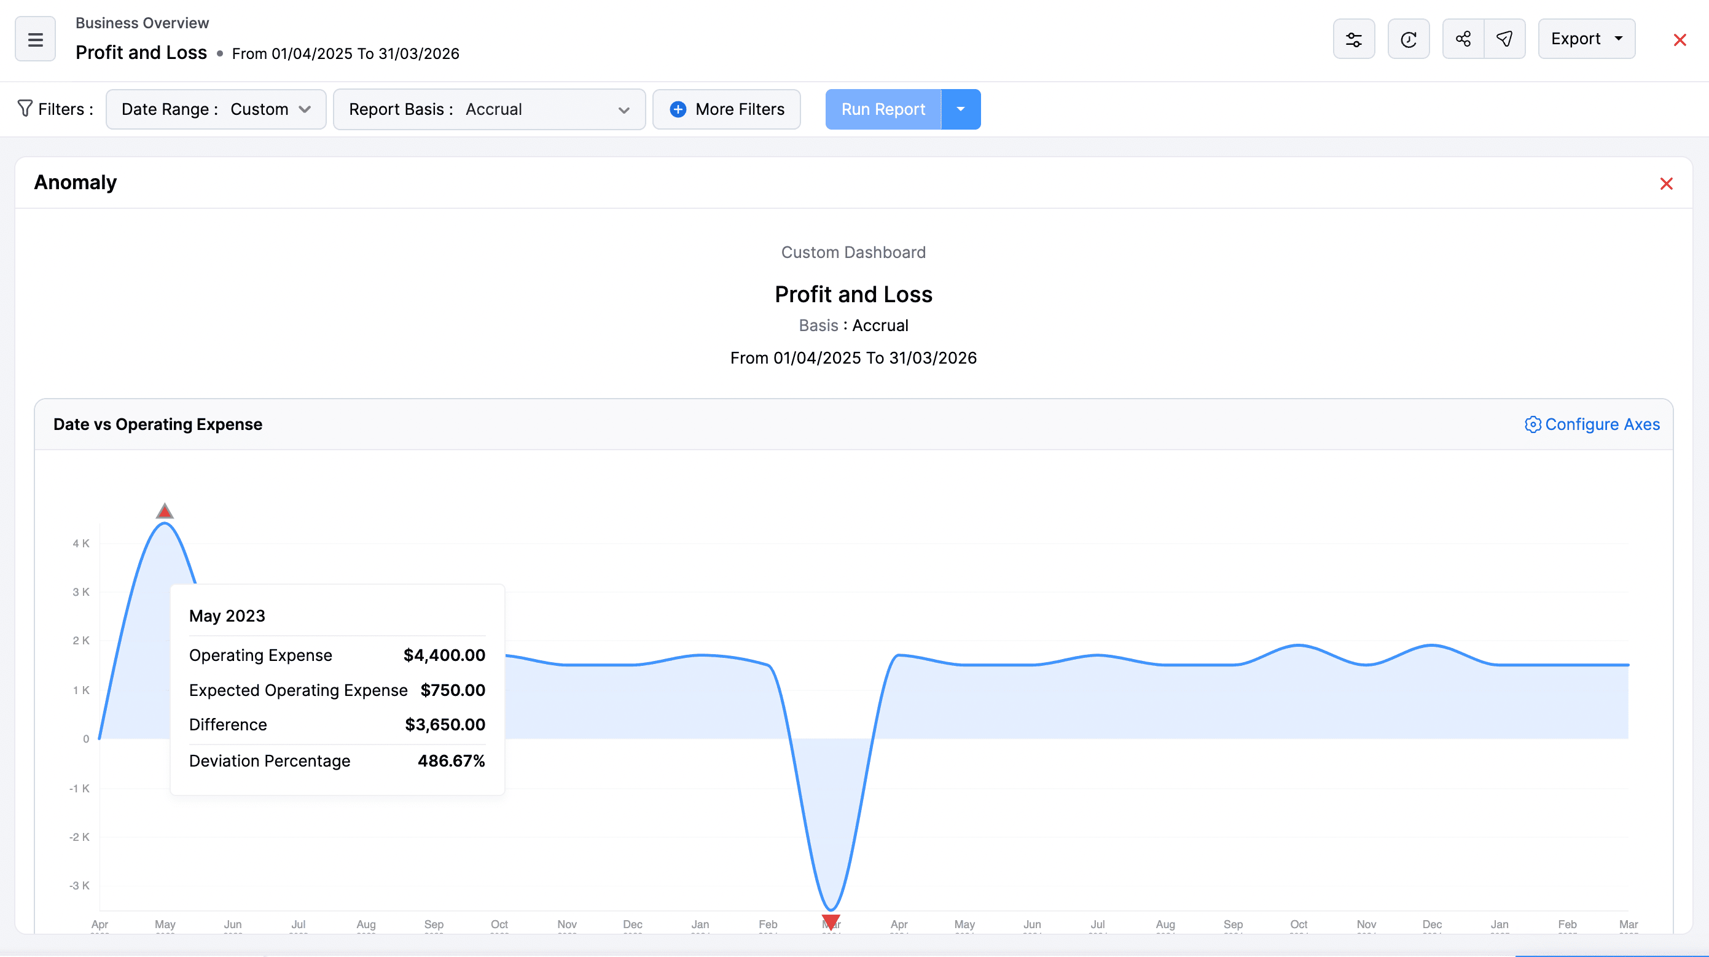
Task: Click the Business Overview breadcrumb
Action: [142, 23]
